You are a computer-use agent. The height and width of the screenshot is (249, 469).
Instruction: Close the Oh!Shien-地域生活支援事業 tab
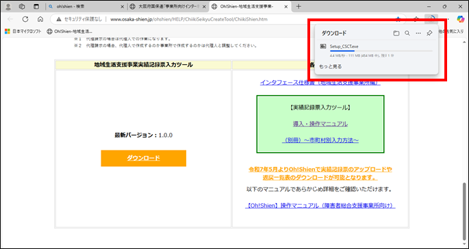(x=286, y=7)
